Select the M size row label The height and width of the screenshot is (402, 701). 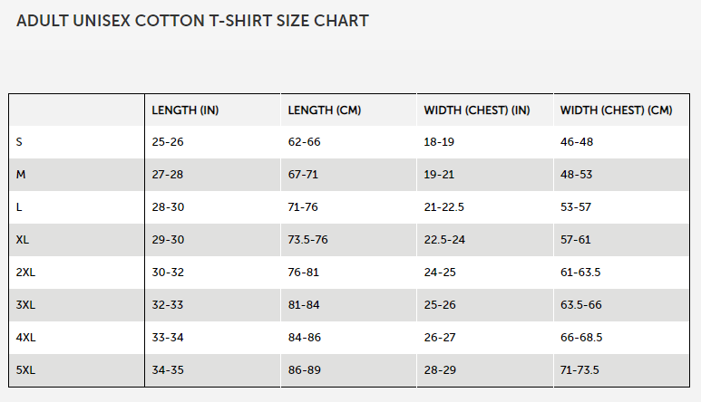pos(20,175)
